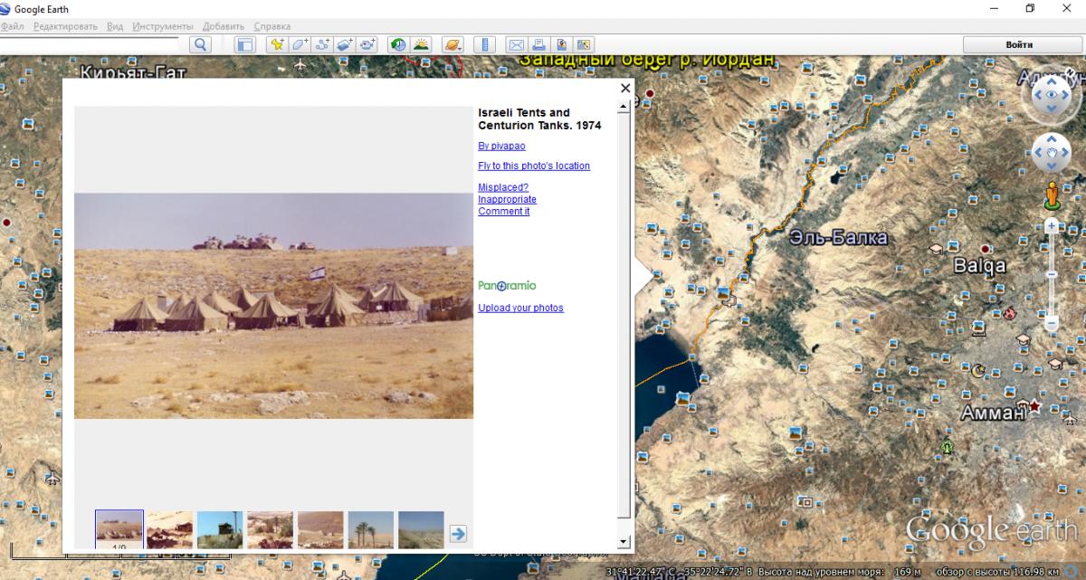
Task: Select the Add Polygon tool
Action: coord(300,44)
